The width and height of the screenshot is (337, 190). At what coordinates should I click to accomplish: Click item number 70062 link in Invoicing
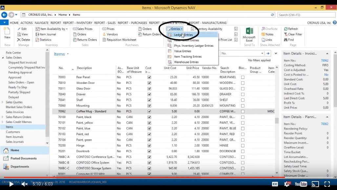pos(325,60)
